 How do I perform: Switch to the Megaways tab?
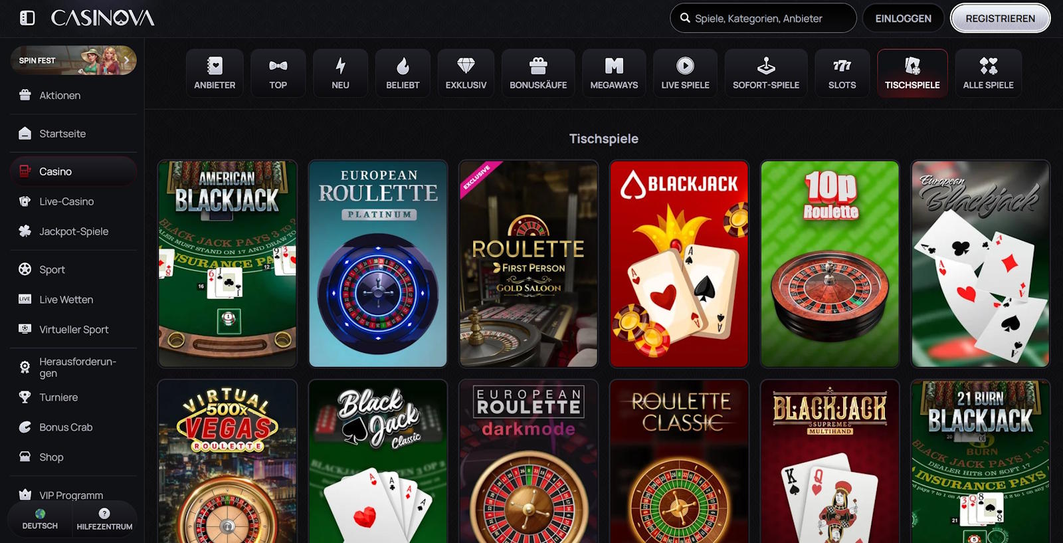click(614, 73)
